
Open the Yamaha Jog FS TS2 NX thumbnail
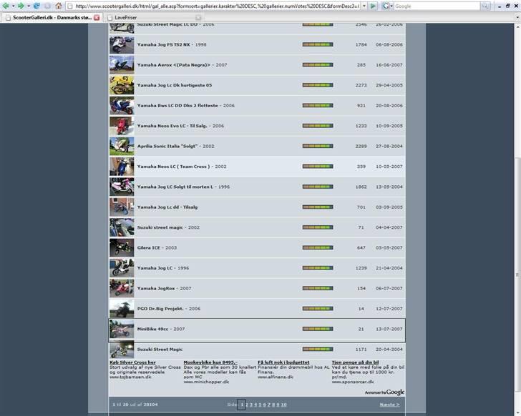point(122,44)
